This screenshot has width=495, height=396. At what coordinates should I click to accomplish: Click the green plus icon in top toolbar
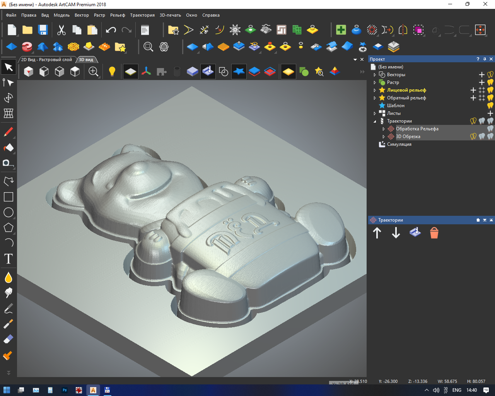point(341,30)
